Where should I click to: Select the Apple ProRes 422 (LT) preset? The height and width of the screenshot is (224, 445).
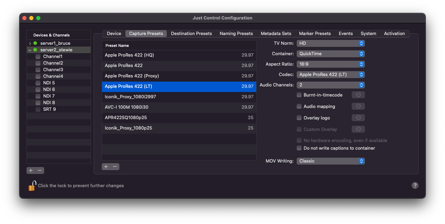(x=179, y=86)
